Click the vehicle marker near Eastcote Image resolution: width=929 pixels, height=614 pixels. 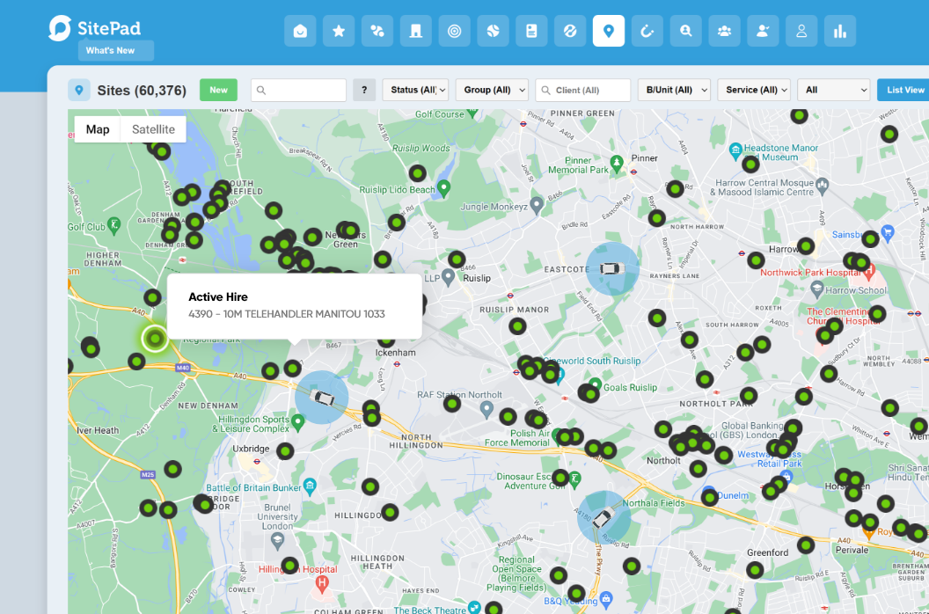(x=612, y=268)
